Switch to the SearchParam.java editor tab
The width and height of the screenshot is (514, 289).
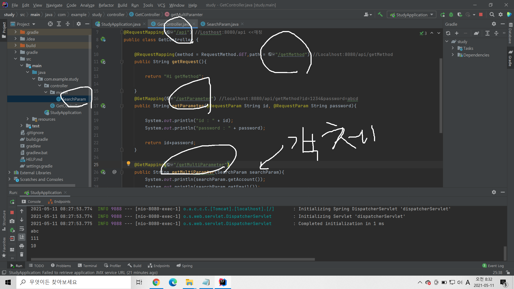222,24
